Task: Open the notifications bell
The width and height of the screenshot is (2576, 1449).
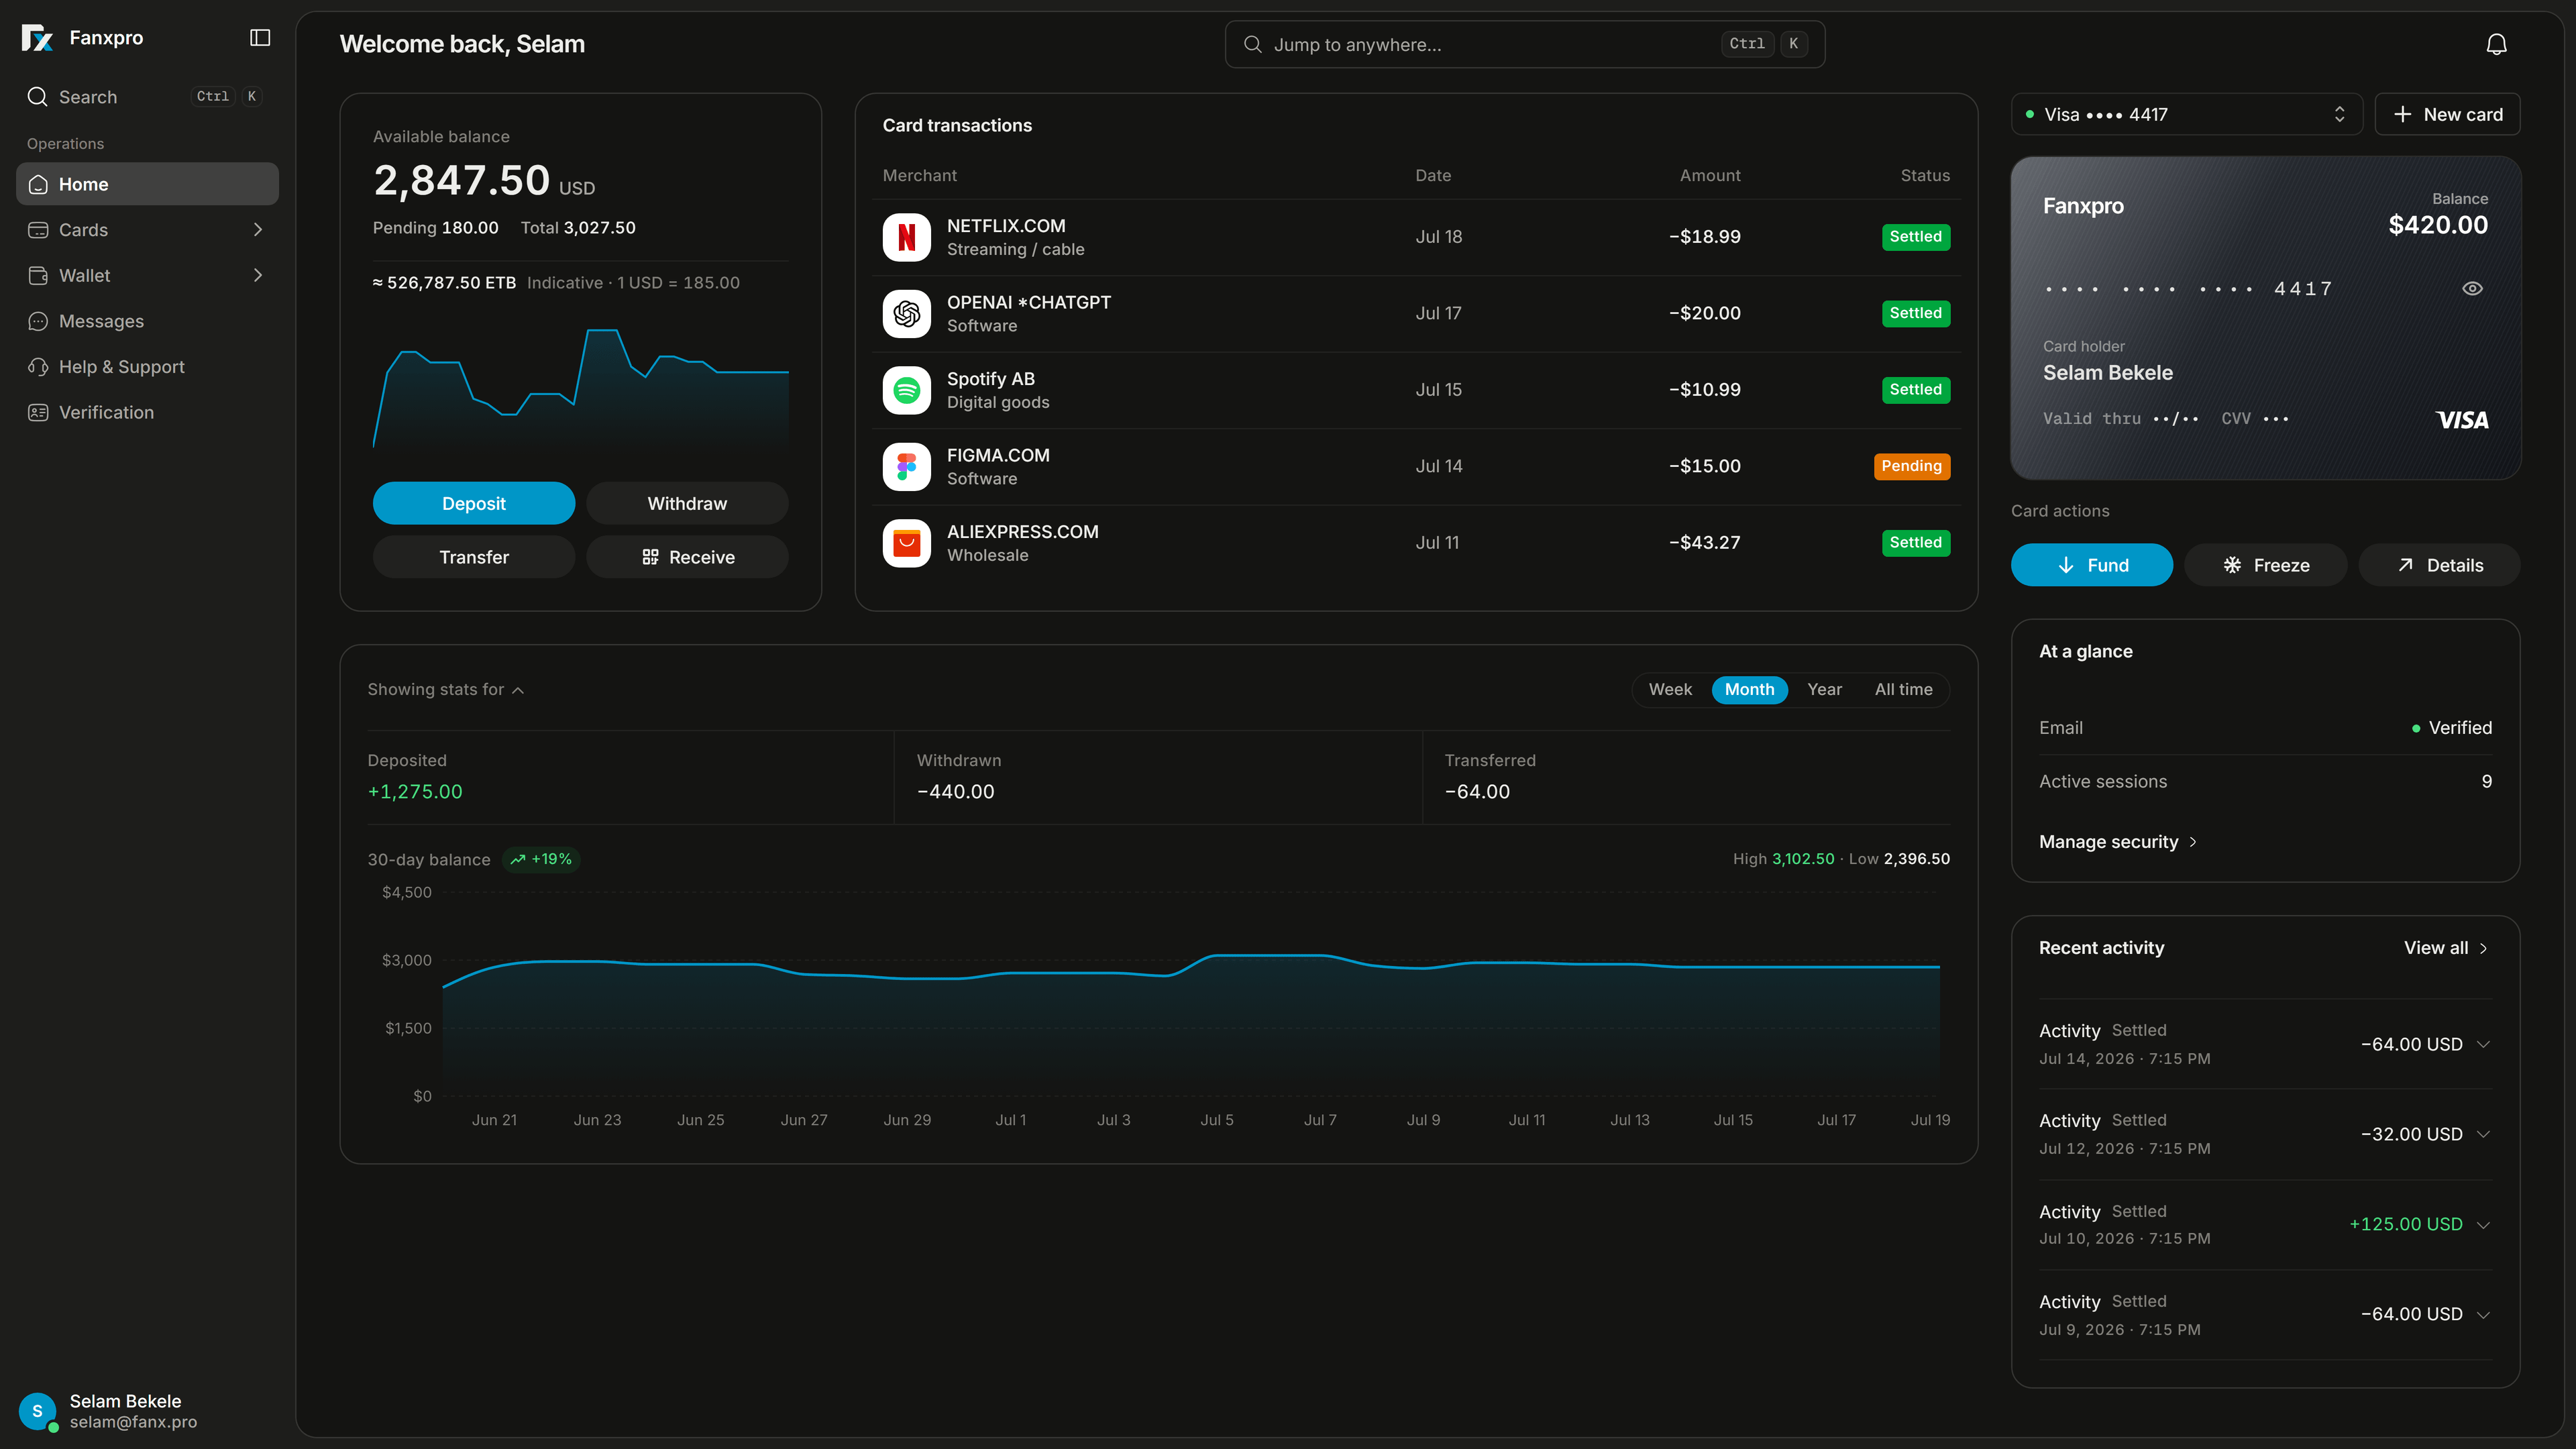Action: coord(2496,45)
